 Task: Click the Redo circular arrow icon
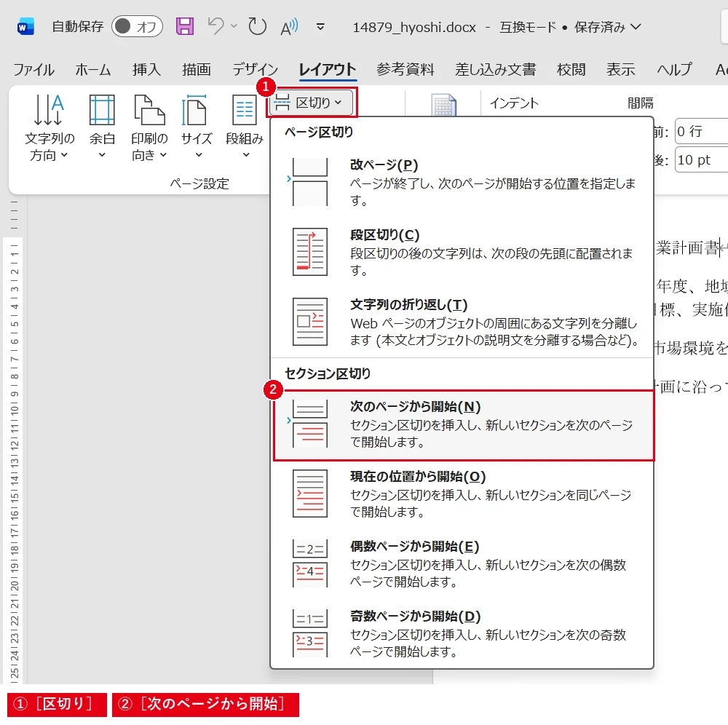pos(257,26)
